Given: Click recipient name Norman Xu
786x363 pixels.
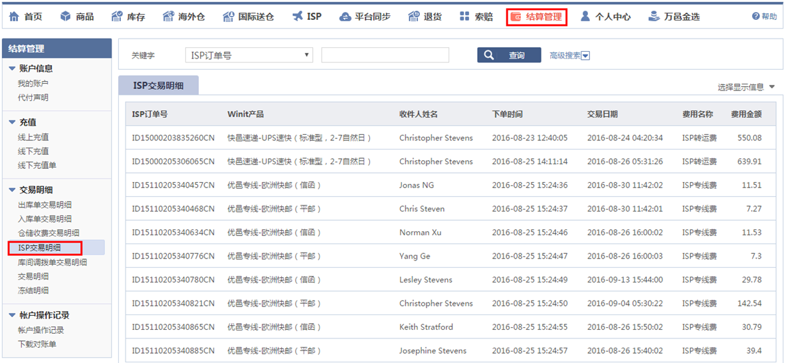Looking at the screenshot, I should click(x=420, y=232).
